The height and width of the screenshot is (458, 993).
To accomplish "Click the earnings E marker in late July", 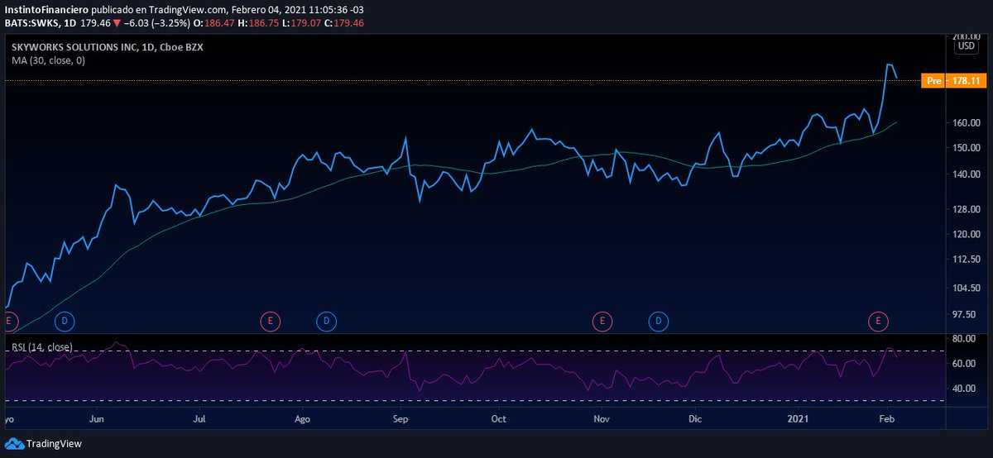I will click(x=269, y=320).
